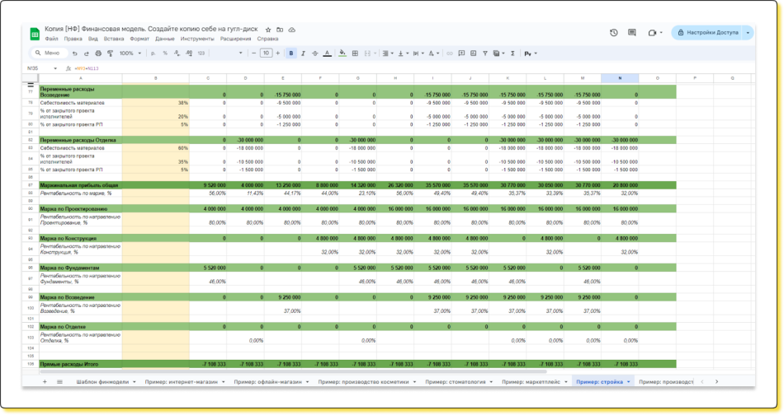Create a filter with funnel icon
This screenshot has width=784, height=415.
[x=485, y=54]
